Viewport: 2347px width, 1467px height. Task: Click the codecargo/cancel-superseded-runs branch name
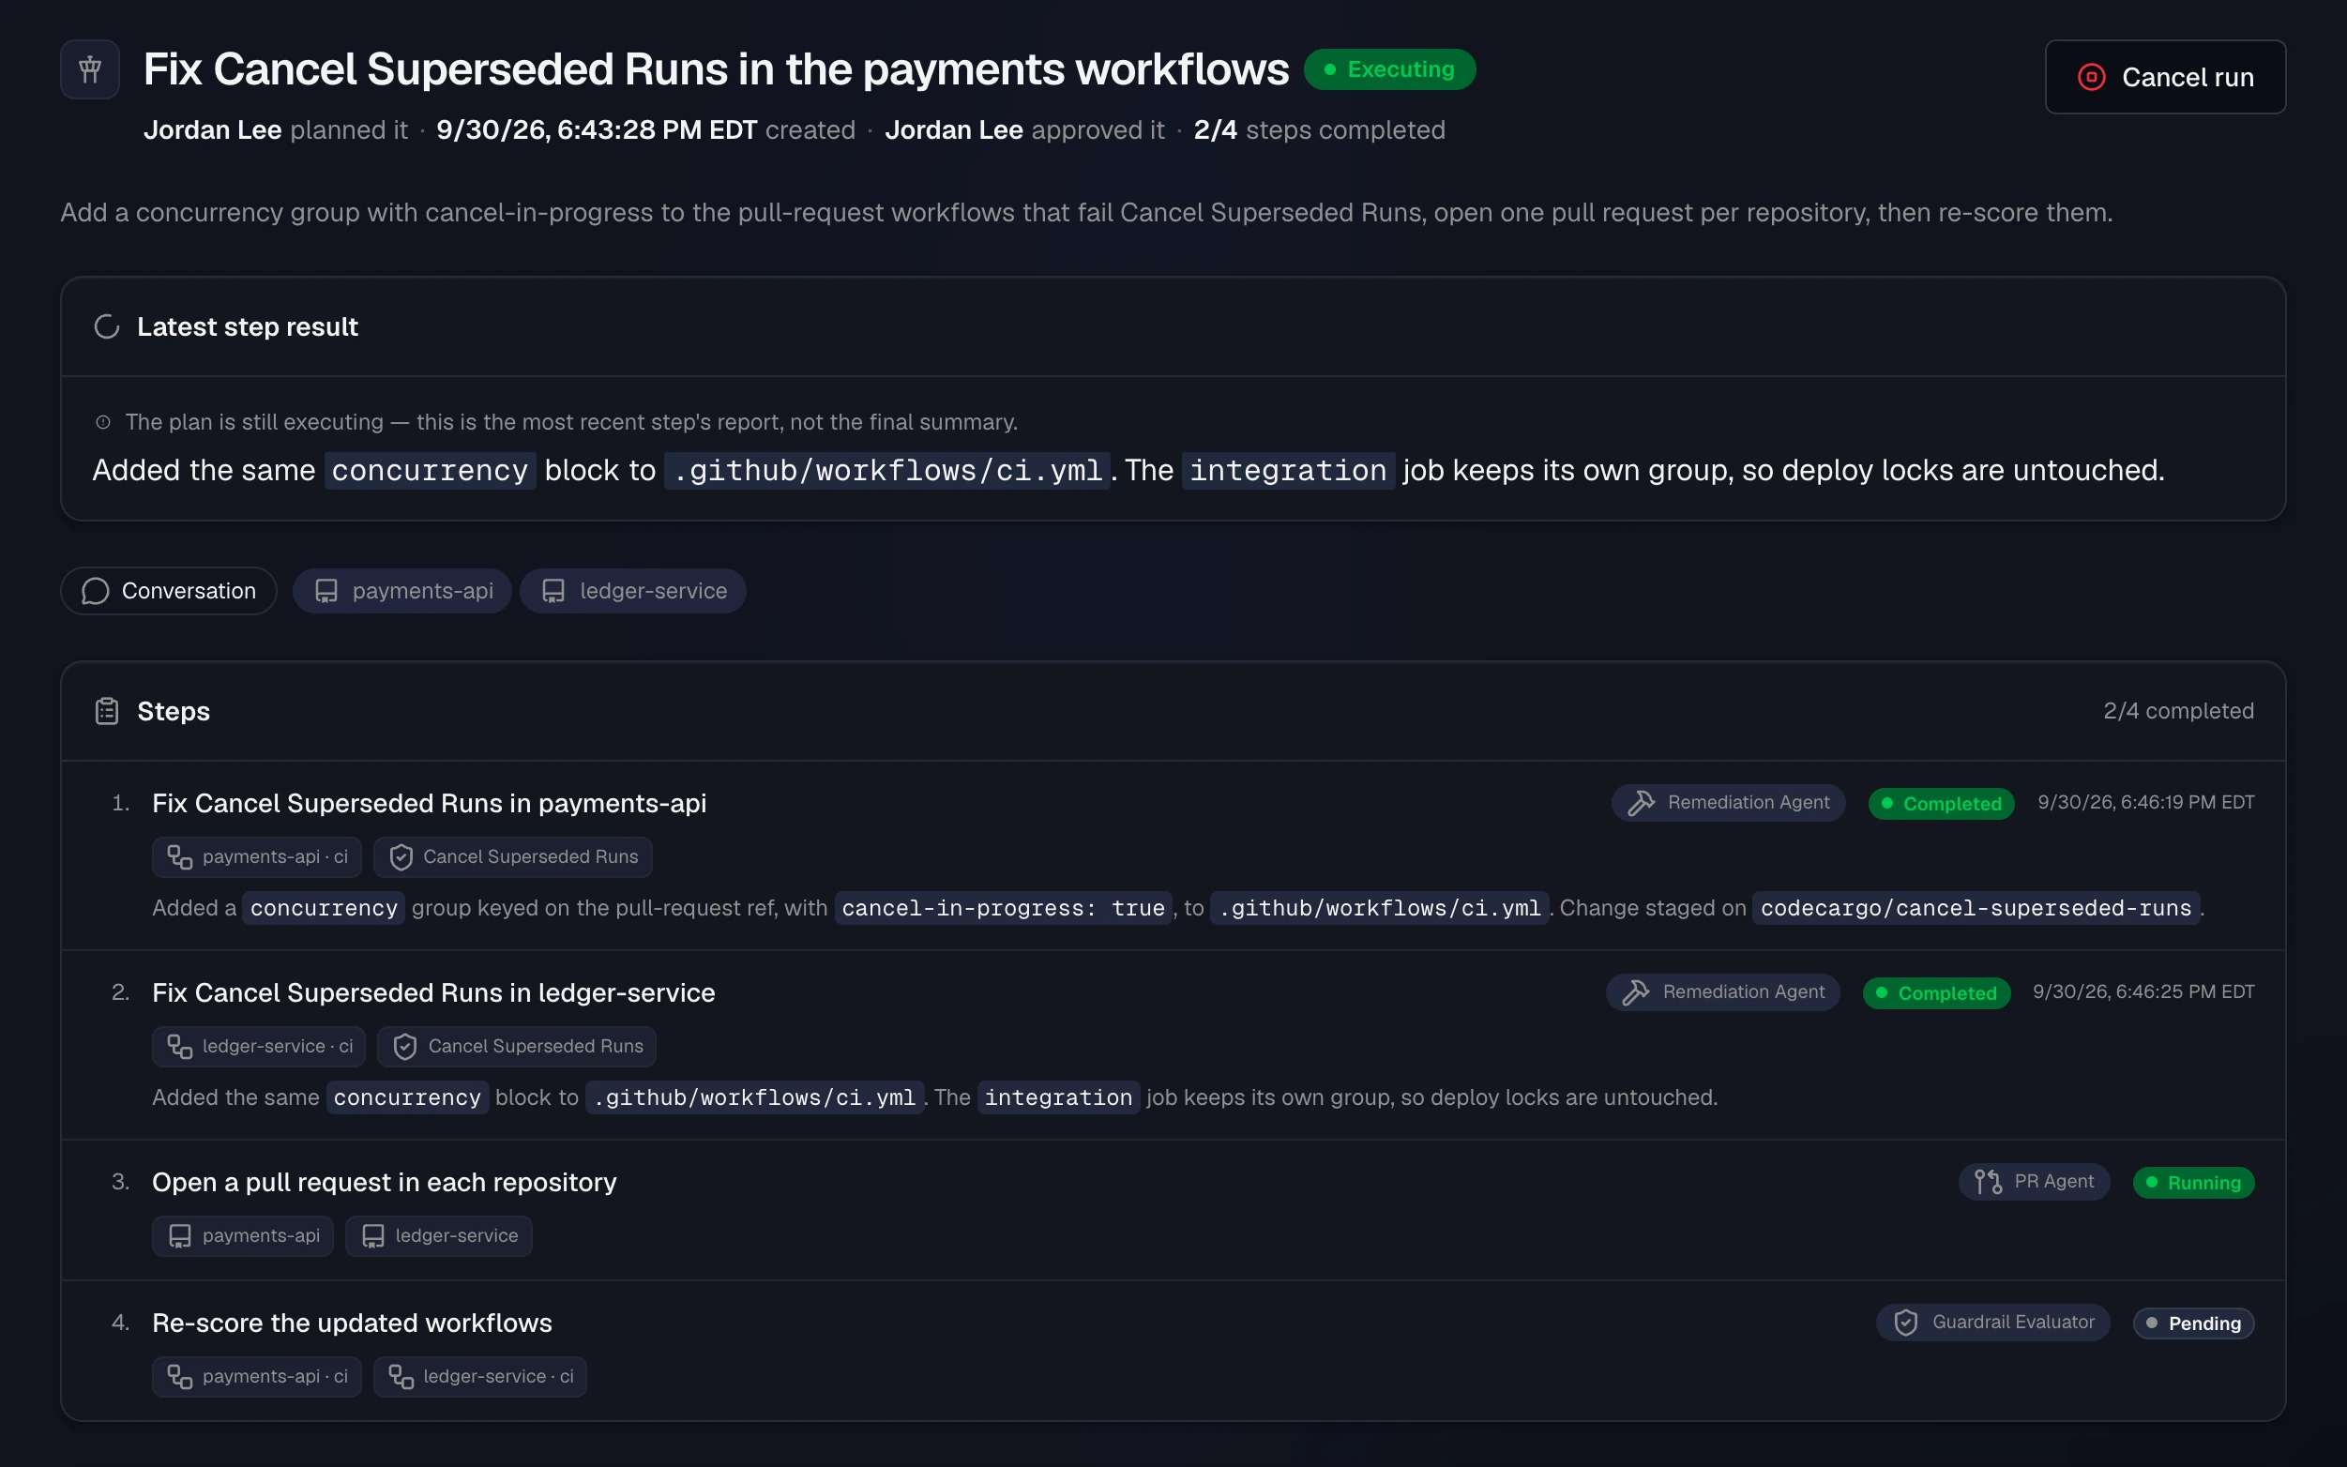pyautogui.click(x=1976, y=908)
